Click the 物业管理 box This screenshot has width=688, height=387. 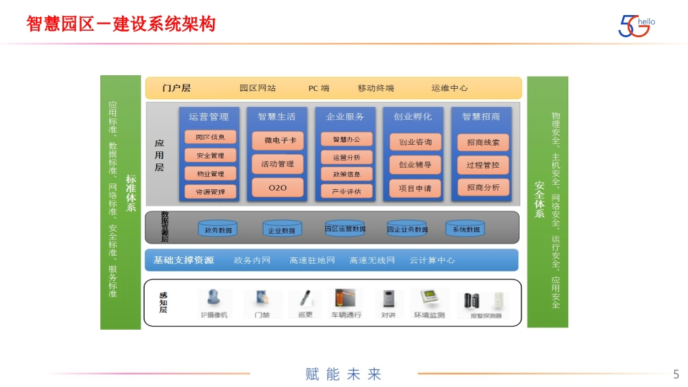210,173
